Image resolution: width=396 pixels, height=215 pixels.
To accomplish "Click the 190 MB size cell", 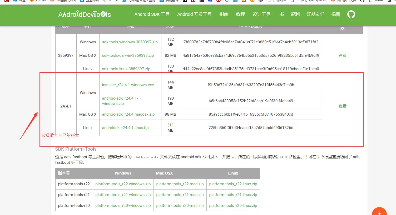I will (x=171, y=101).
